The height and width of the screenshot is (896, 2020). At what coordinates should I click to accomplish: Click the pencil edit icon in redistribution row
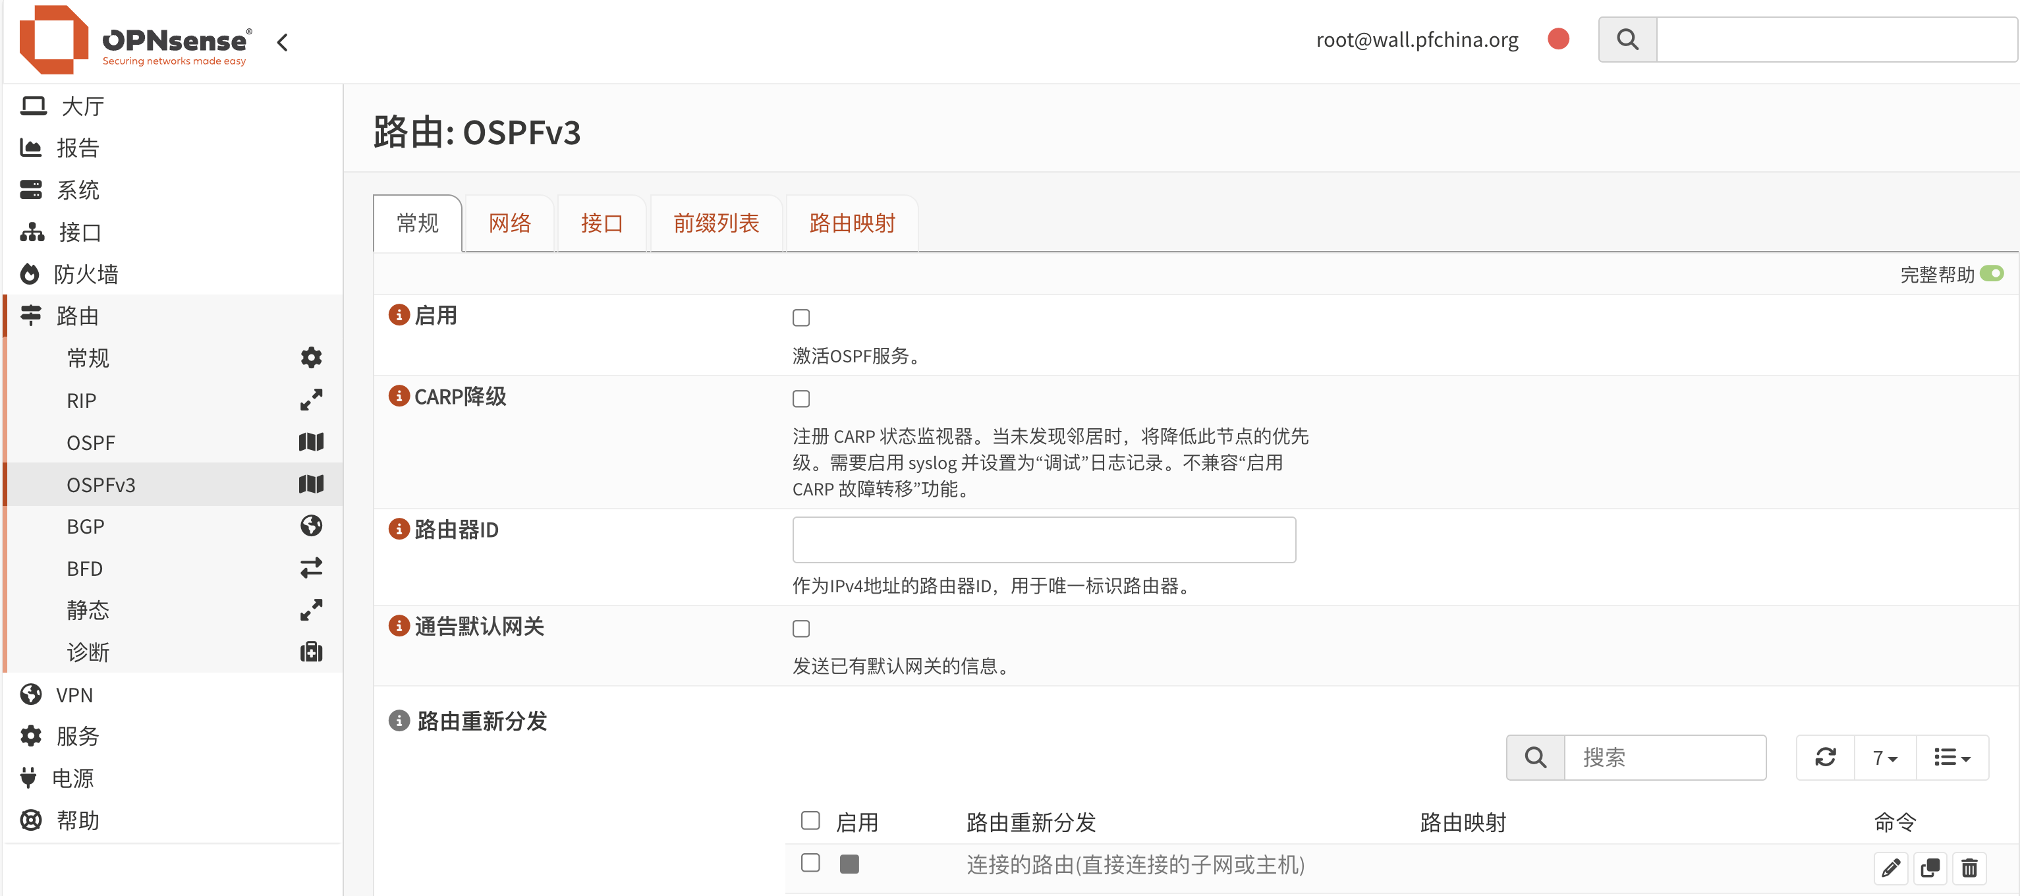(1891, 867)
